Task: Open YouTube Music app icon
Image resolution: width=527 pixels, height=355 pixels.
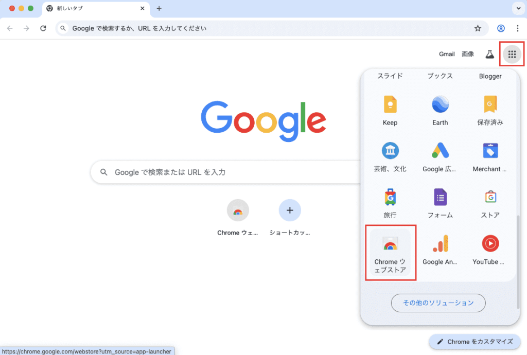Action: tap(490, 250)
